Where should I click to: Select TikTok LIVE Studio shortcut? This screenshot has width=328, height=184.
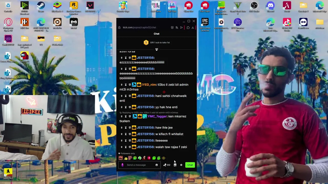coord(287,25)
